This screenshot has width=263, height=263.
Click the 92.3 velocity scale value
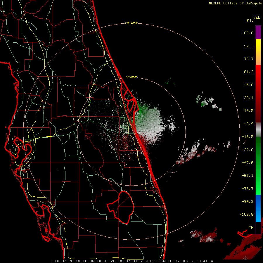249,46
